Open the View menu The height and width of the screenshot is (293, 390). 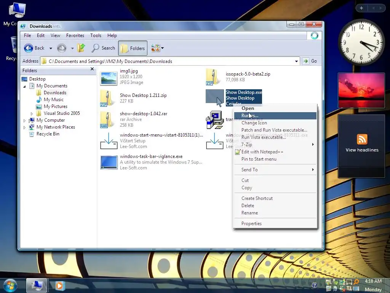[55, 35]
